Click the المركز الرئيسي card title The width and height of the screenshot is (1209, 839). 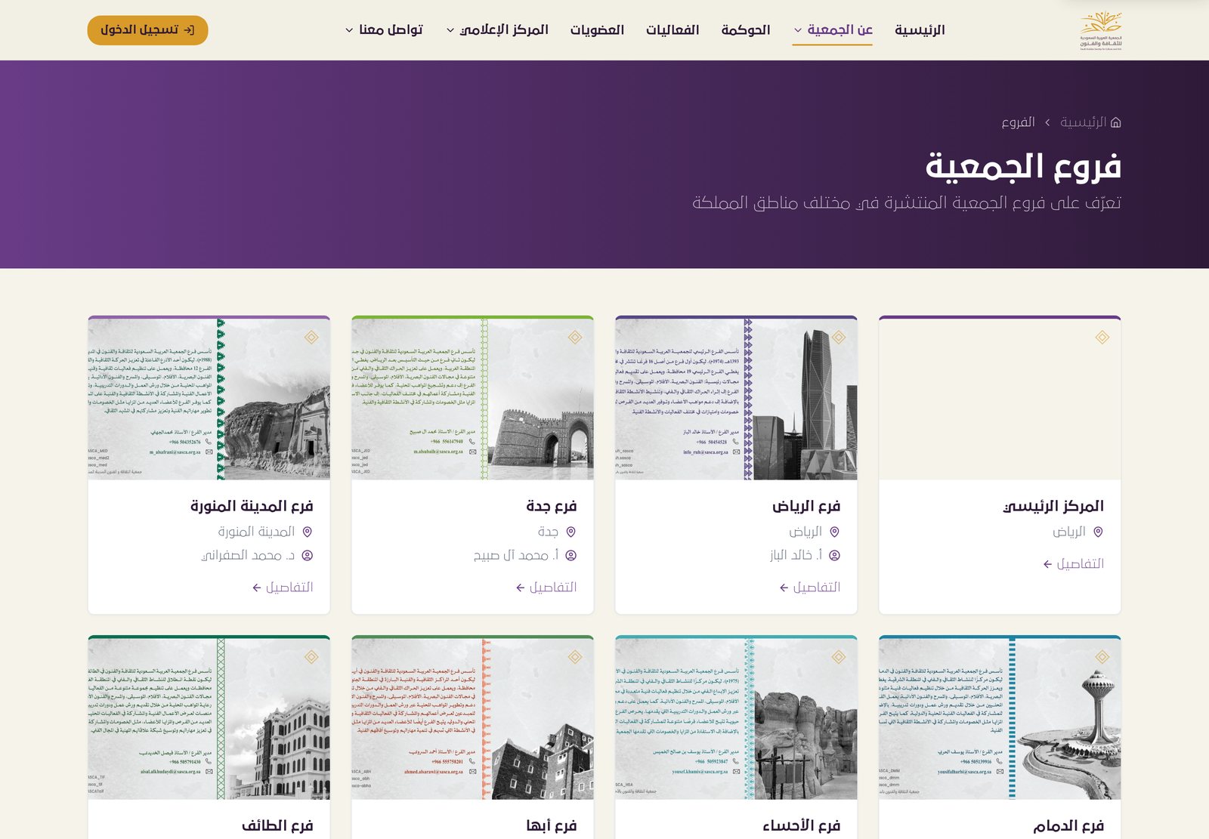pyautogui.click(x=1053, y=506)
